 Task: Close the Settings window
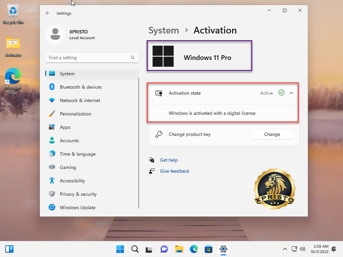(x=300, y=10)
